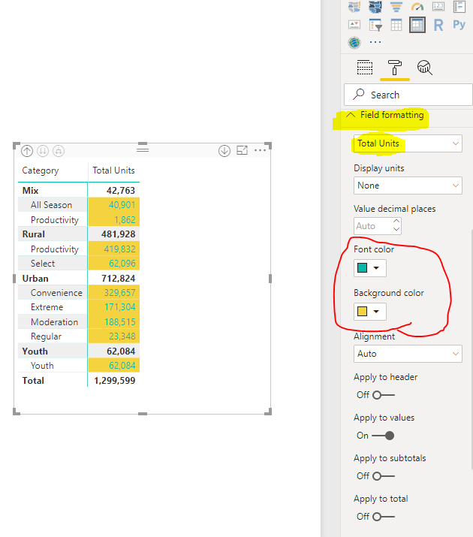Open matrix More options ellipsis
The image size is (473, 537).
(x=260, y=150)
